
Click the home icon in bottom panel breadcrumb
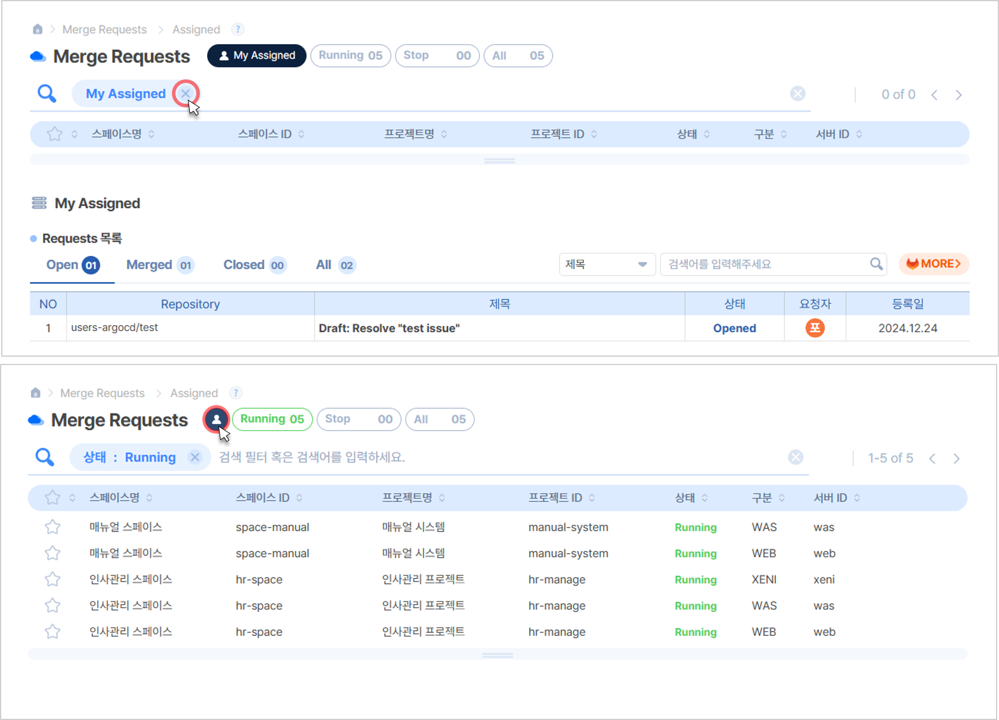[35, 393]
